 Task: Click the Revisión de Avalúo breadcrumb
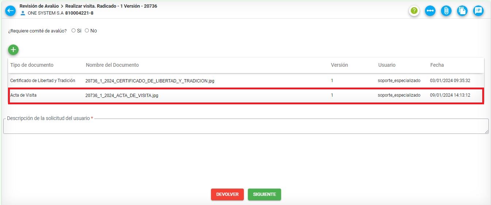click(39, 6)
